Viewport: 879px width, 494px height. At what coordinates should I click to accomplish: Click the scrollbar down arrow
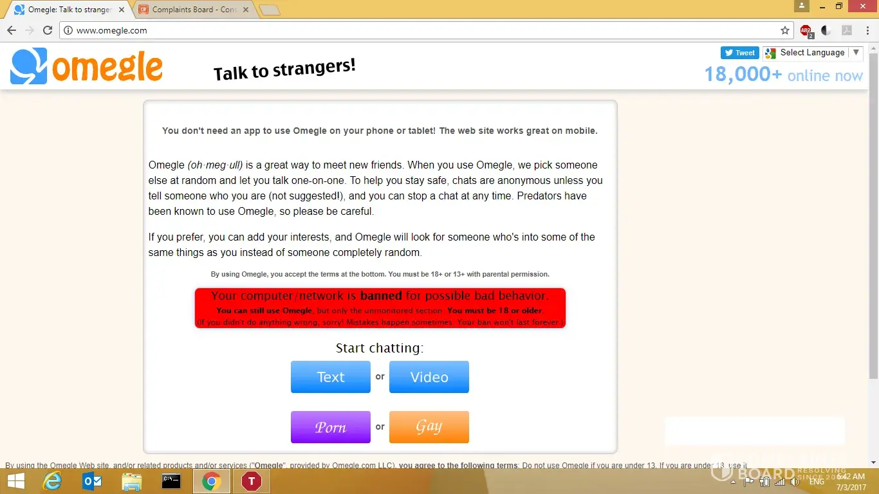click(873, 463)
